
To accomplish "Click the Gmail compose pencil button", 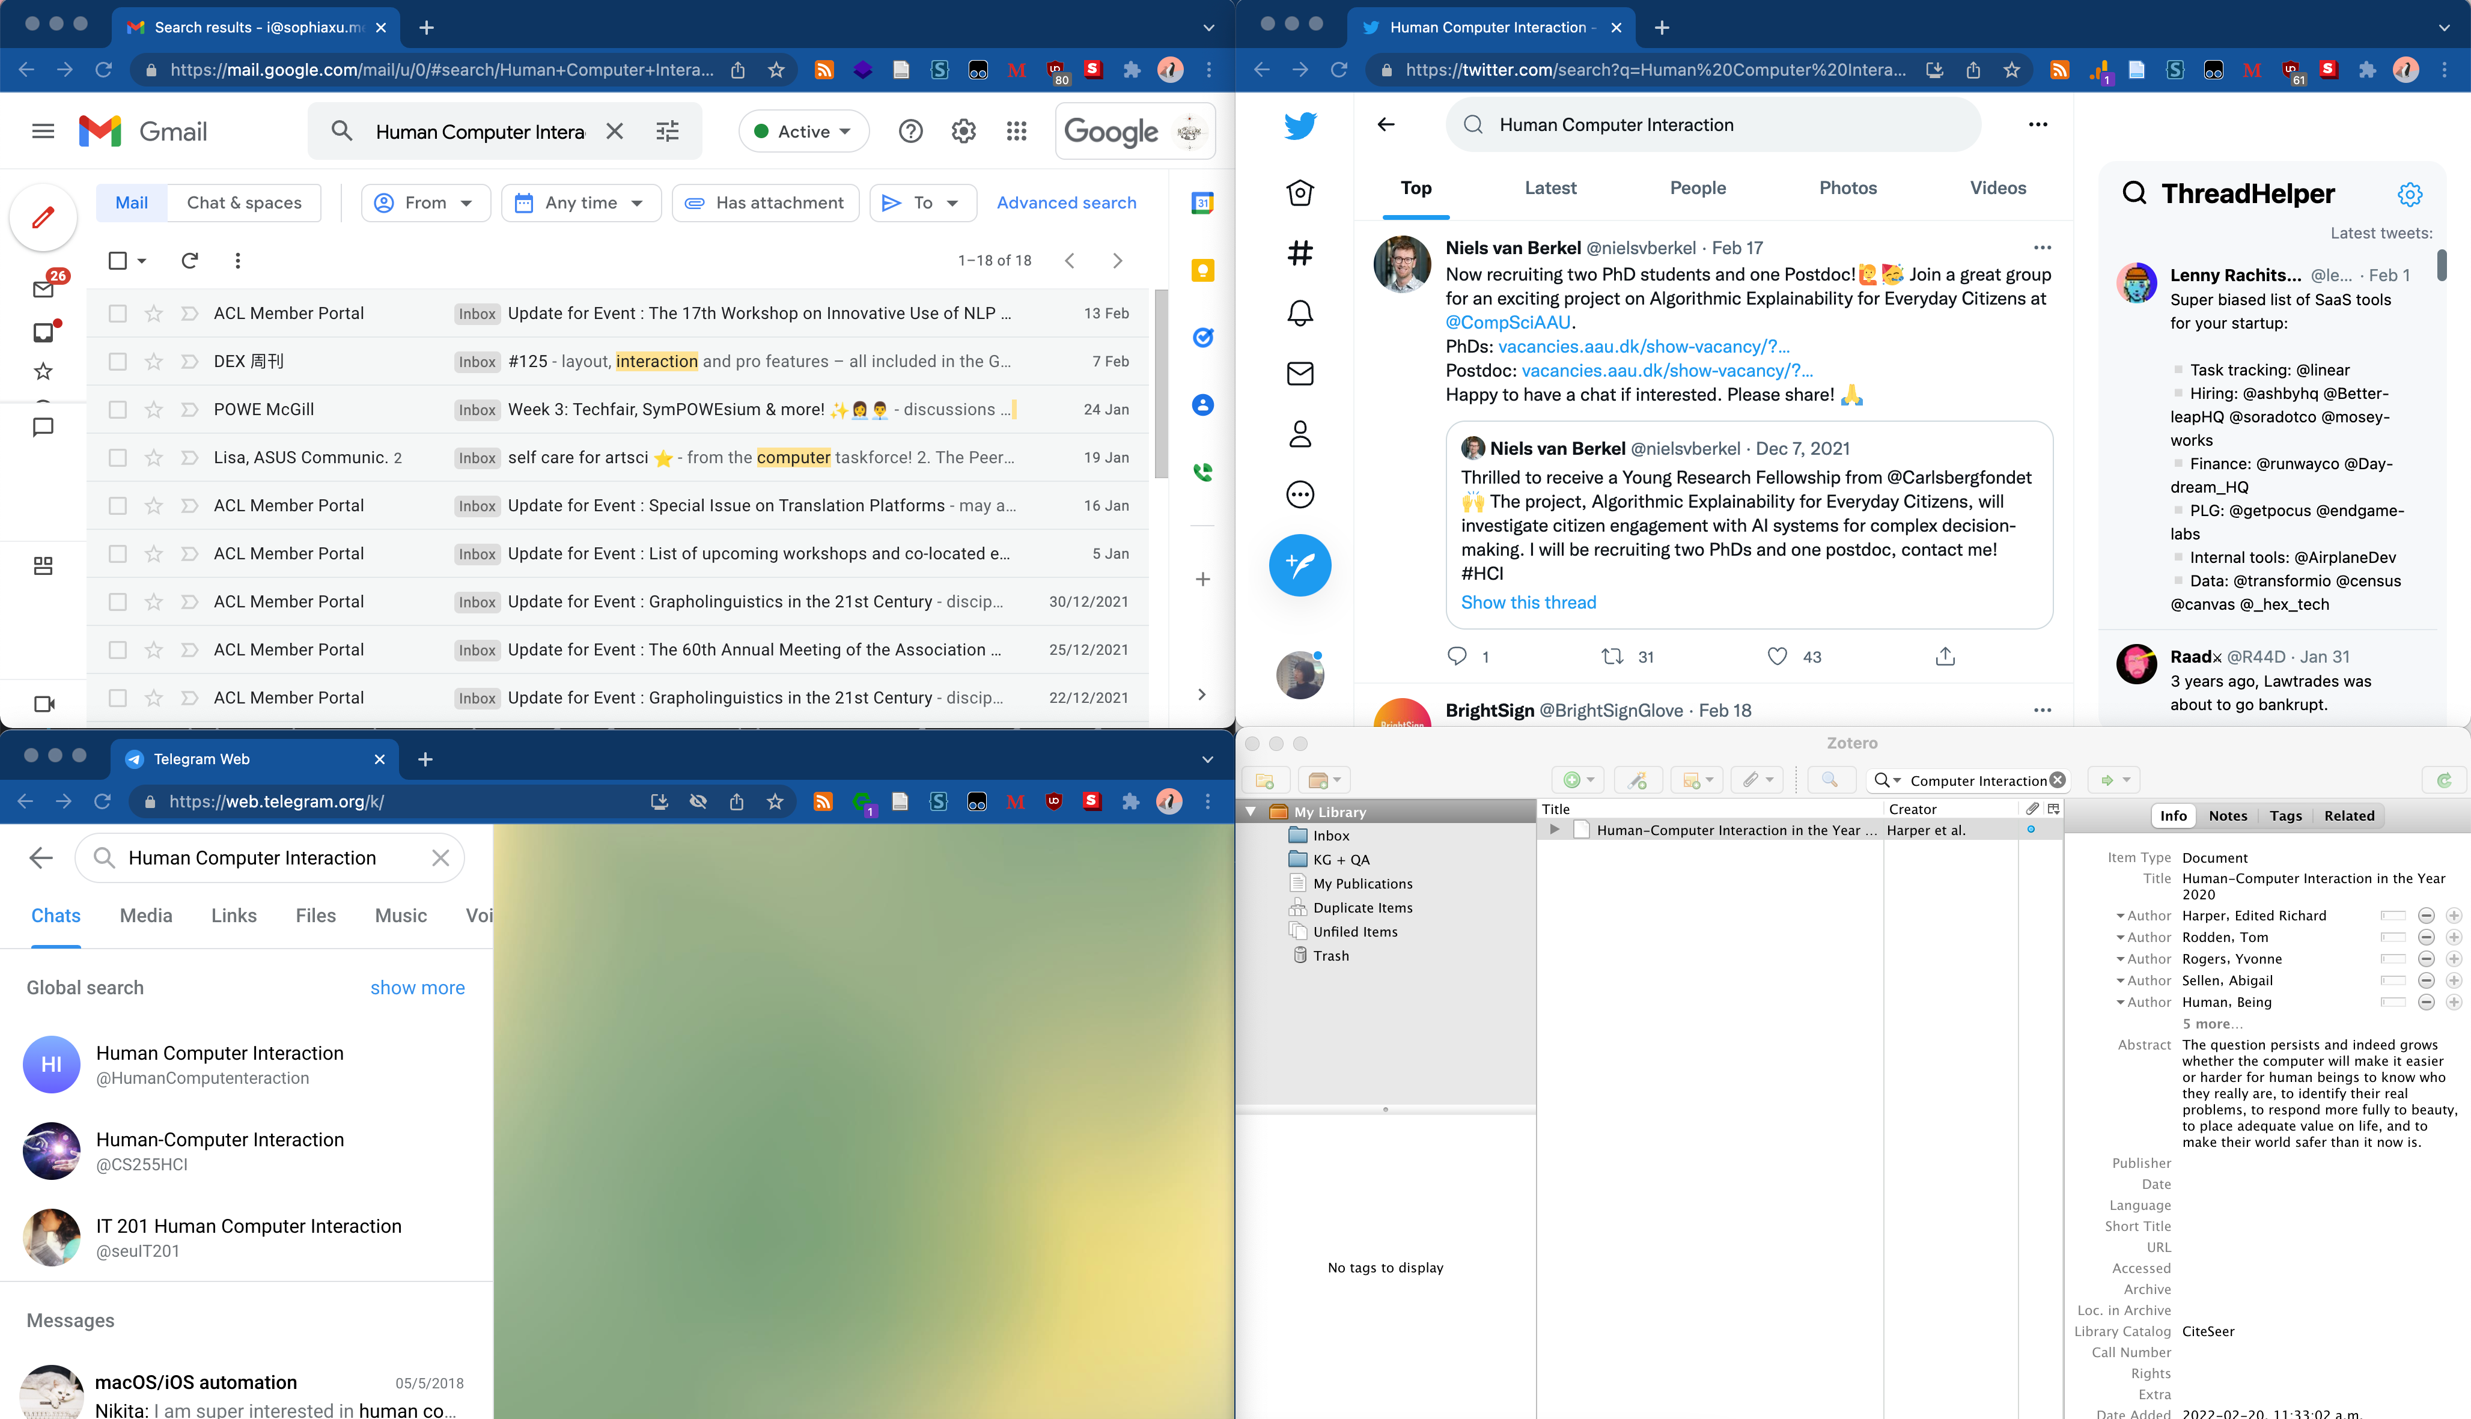I will 43,216.
